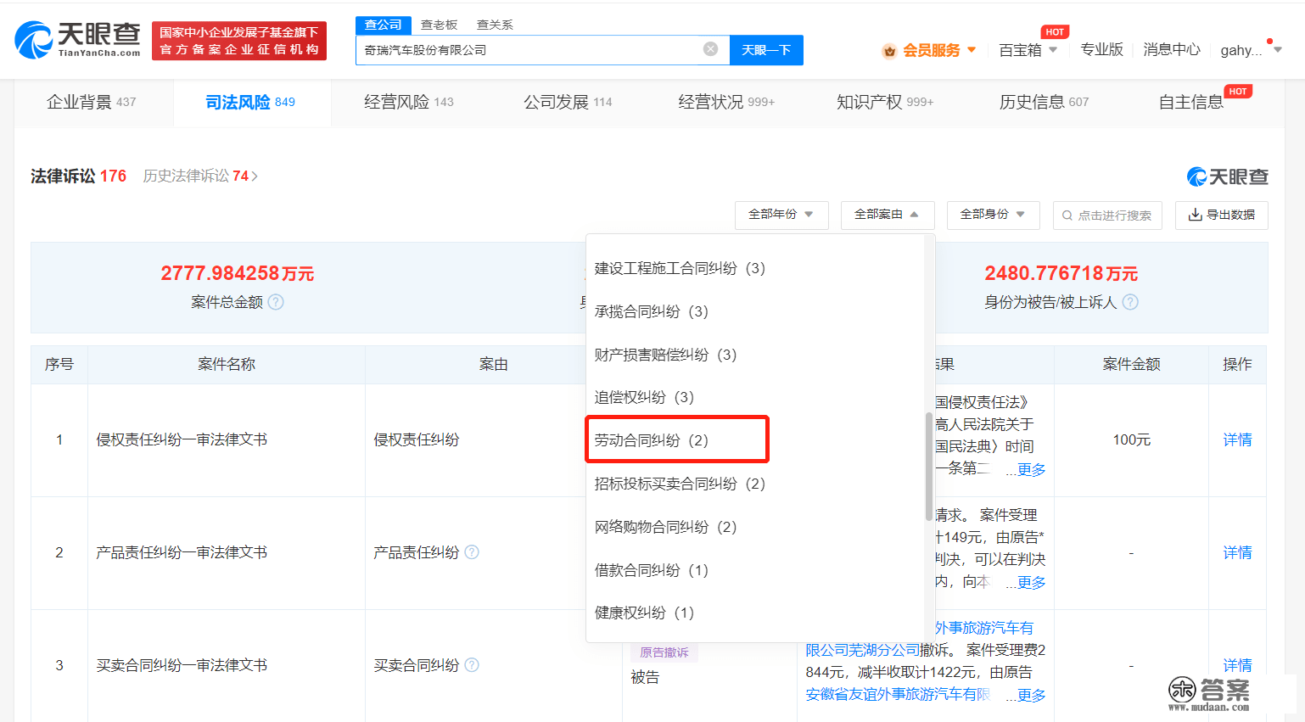Image resolution: width=1305 pixels, height=722 pixels.
Task: Open the gahy... user account dropdown
Action: click(x=1278, y=50)
